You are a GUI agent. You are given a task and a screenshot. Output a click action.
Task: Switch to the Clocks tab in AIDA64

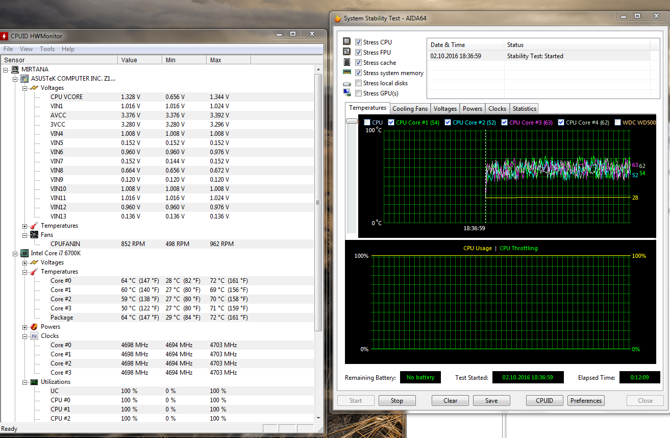tap(497, 109)
